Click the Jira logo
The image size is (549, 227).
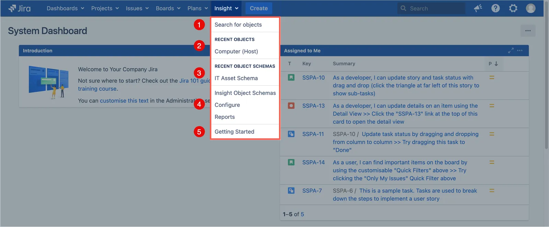click(x=20, y=8)
